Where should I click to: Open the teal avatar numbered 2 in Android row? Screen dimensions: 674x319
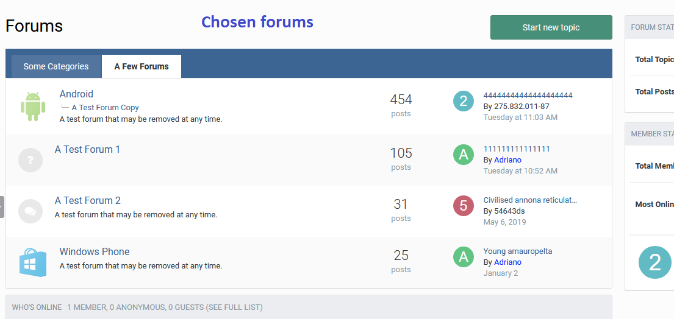point(464,101)
